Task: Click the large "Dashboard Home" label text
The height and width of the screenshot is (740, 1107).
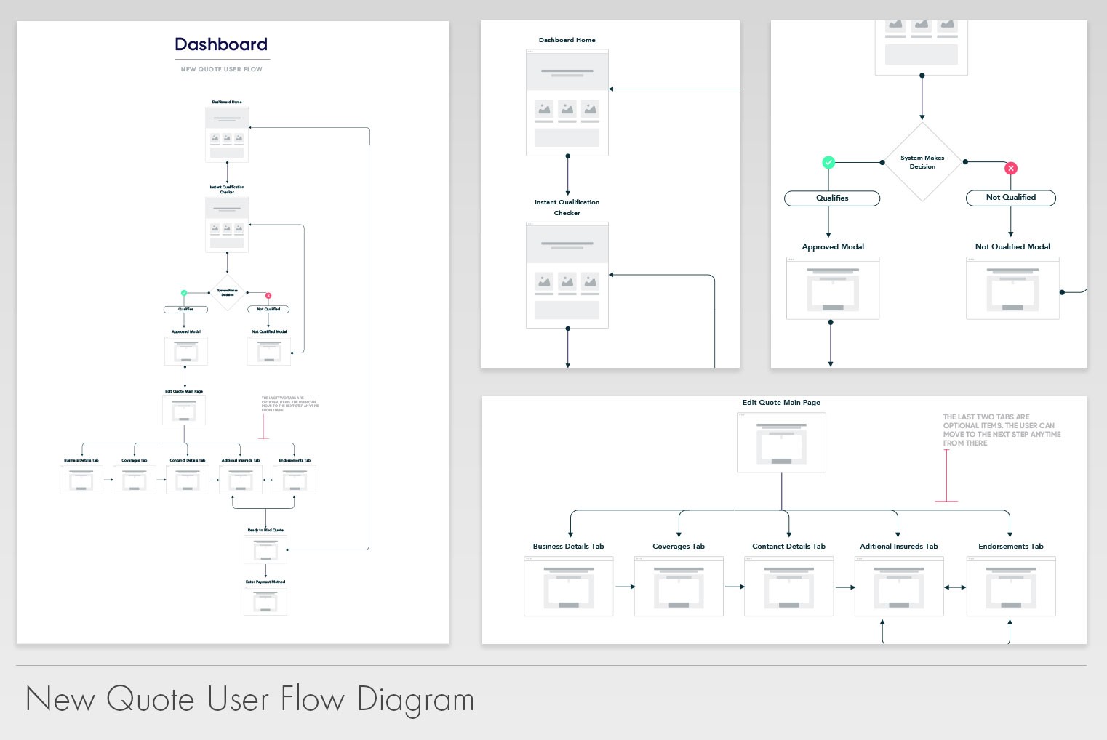Action: coord(567,40)
